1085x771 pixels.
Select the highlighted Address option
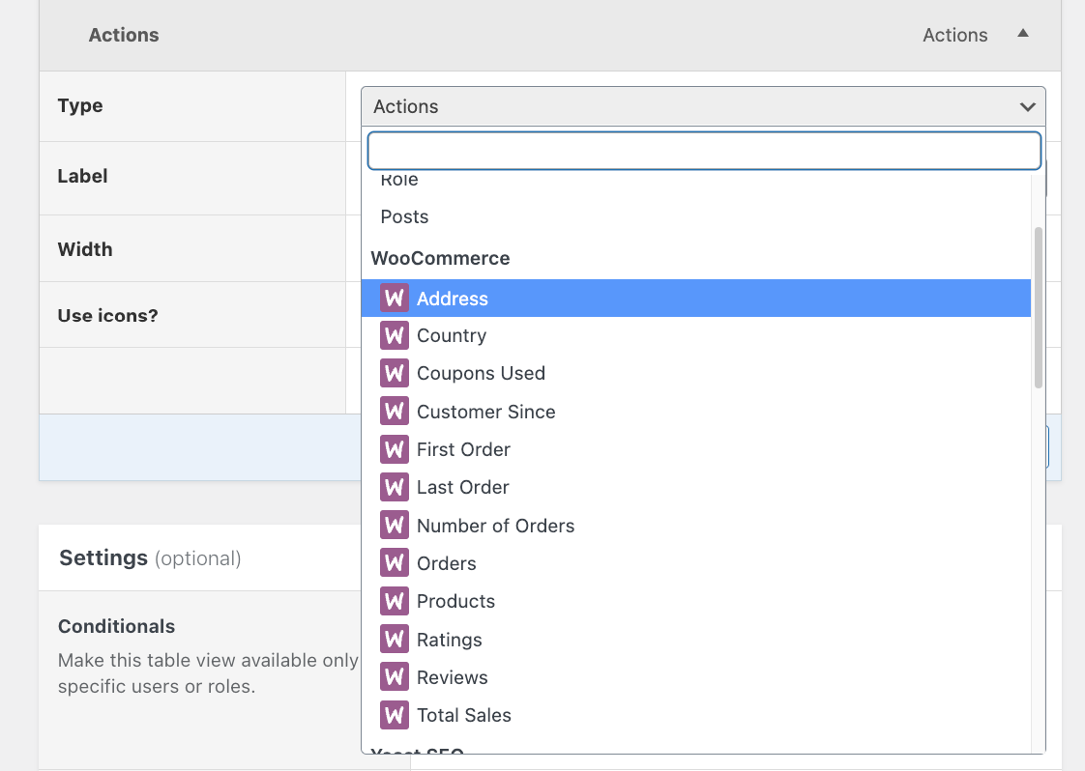(x=452, y=298)
